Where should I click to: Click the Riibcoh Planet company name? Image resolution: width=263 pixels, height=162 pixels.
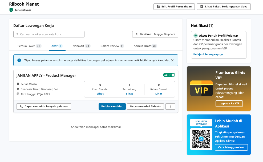tap(24, 4)
